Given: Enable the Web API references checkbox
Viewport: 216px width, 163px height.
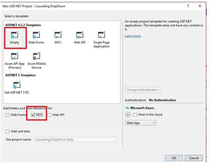Looking at the screenshot, I should click(50, 115).
